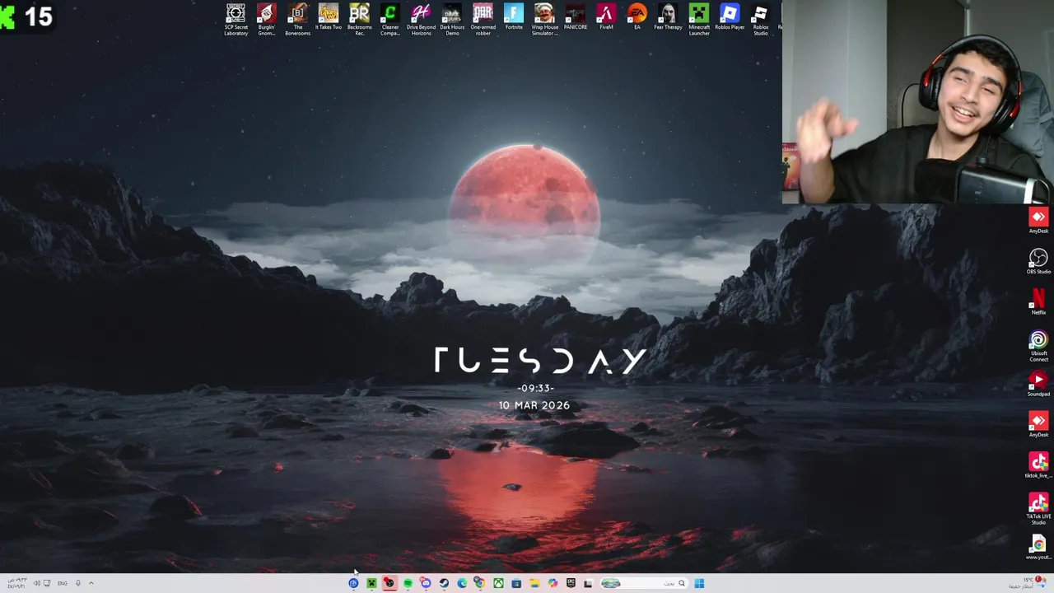Launch Cleaner Company shortcut

(390, 20)
